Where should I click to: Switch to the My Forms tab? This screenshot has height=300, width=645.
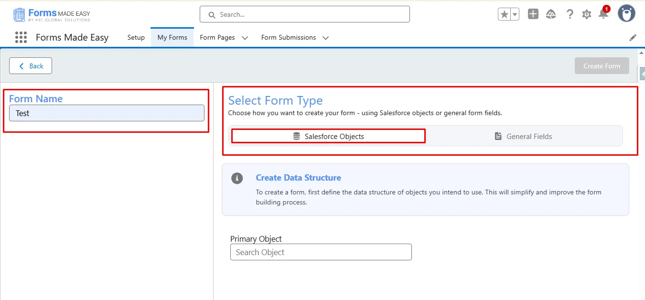pyautogui.click(x=172, y=37)
